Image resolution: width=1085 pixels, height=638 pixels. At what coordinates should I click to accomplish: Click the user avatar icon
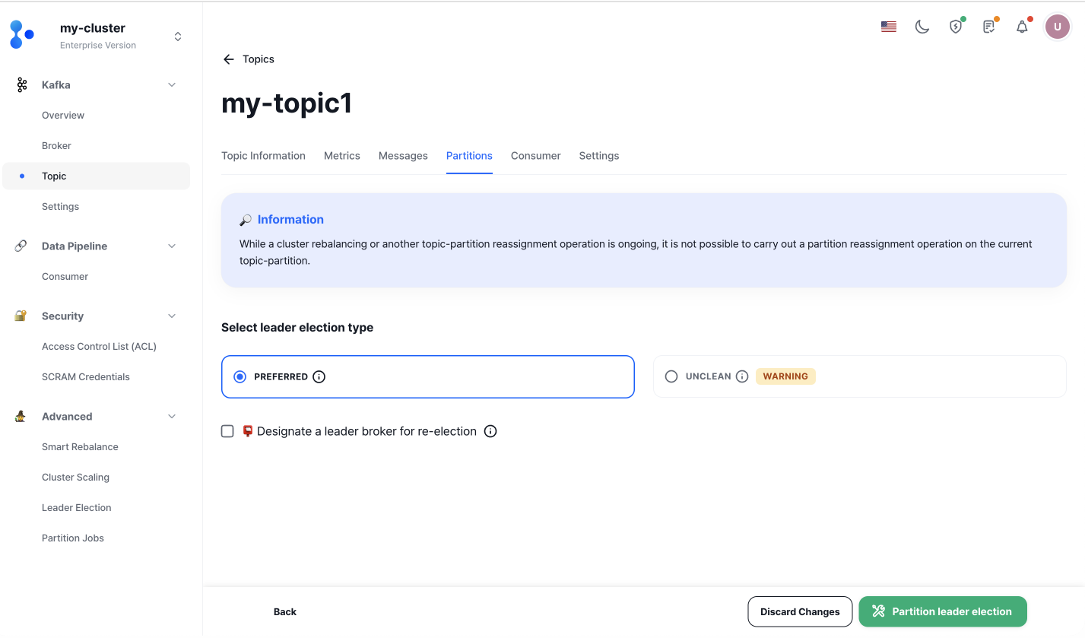coord(1057,27)
